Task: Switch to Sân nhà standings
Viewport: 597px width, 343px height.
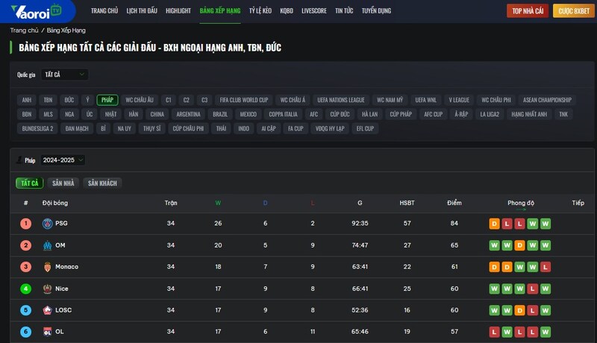Action: click(63, 183)
